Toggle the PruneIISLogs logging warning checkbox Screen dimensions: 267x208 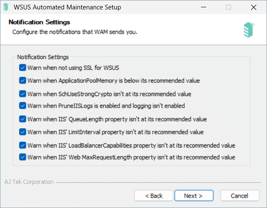pyautogui.click(x=22, y=106)
